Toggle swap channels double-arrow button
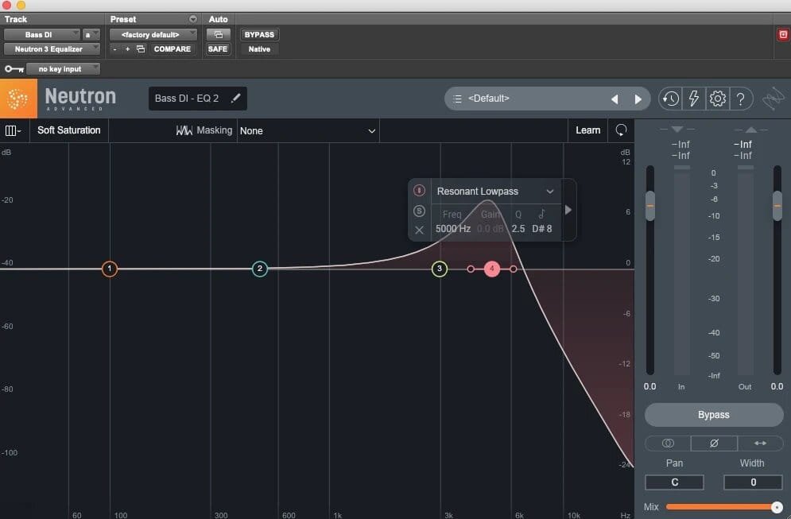The height and width of the screenshot is (519, 791). tap(760, 443)
